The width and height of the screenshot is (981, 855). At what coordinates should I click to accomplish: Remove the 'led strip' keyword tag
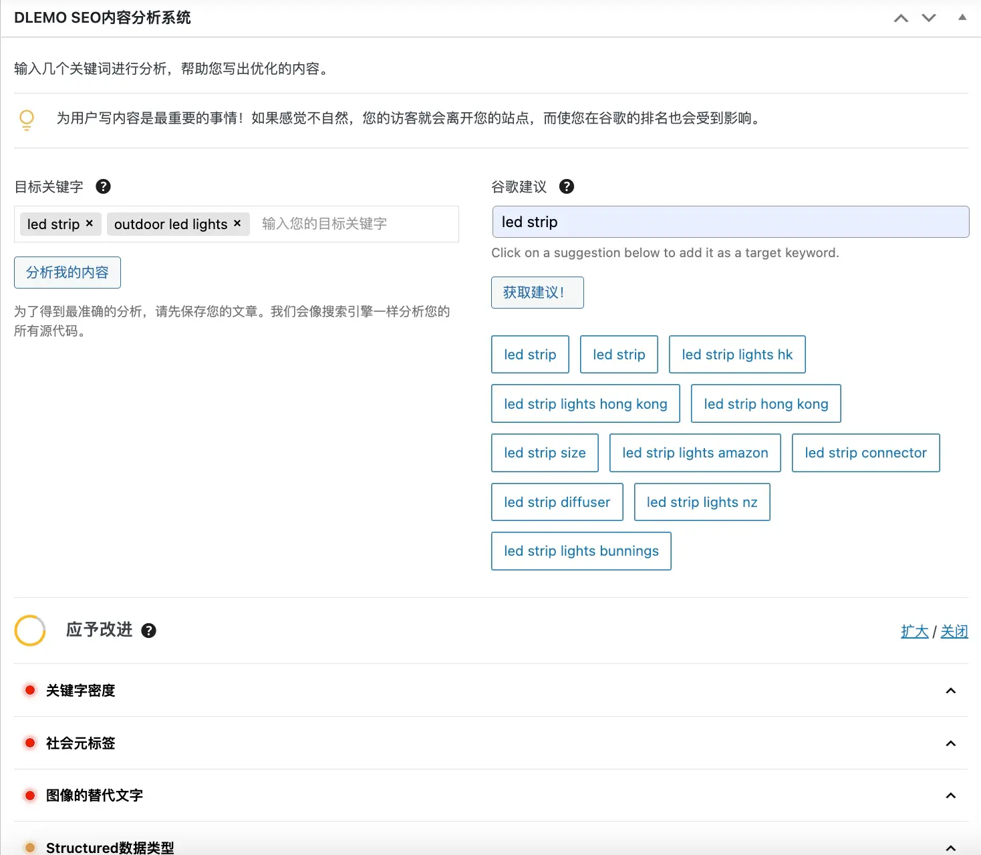click(90, 223)
